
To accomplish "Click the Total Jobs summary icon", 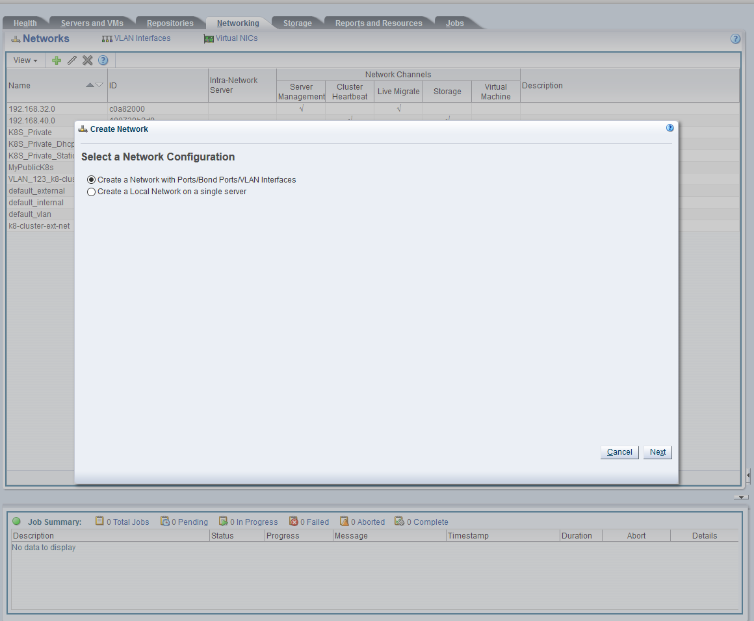I will [99, 522].
